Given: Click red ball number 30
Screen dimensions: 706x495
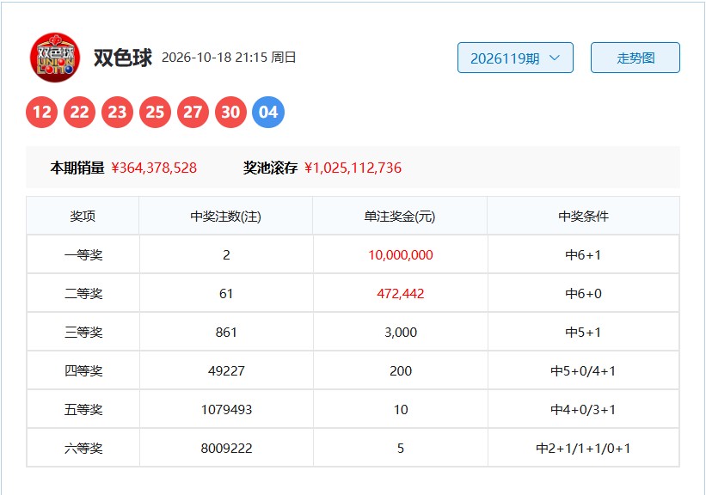Looking at the screenshot, I should click(231, 112).
